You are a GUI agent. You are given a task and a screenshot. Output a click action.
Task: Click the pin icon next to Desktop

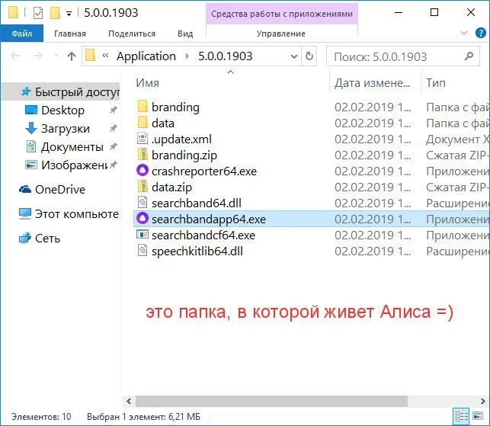113,110
